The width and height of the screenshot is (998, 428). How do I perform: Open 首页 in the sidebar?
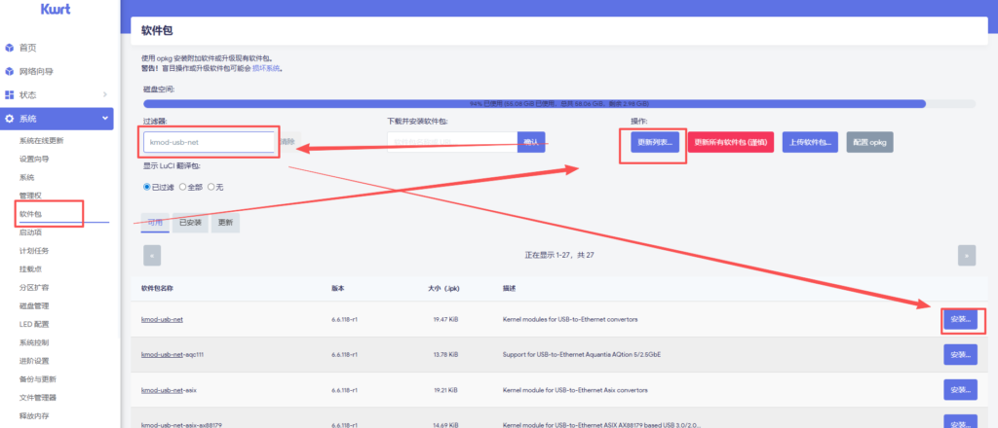click(28, 48)
